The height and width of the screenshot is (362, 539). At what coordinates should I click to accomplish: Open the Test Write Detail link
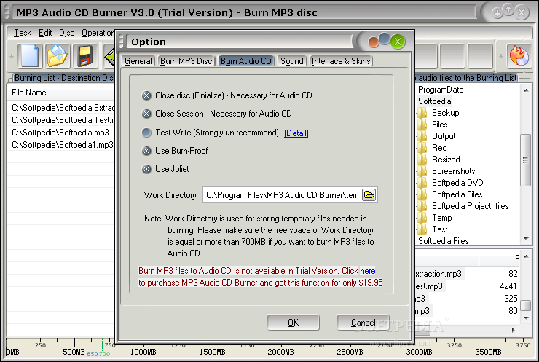296,133
